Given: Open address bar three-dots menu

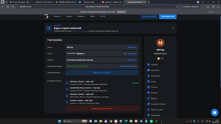Looking at the screenshot, I should pos(174,7).
